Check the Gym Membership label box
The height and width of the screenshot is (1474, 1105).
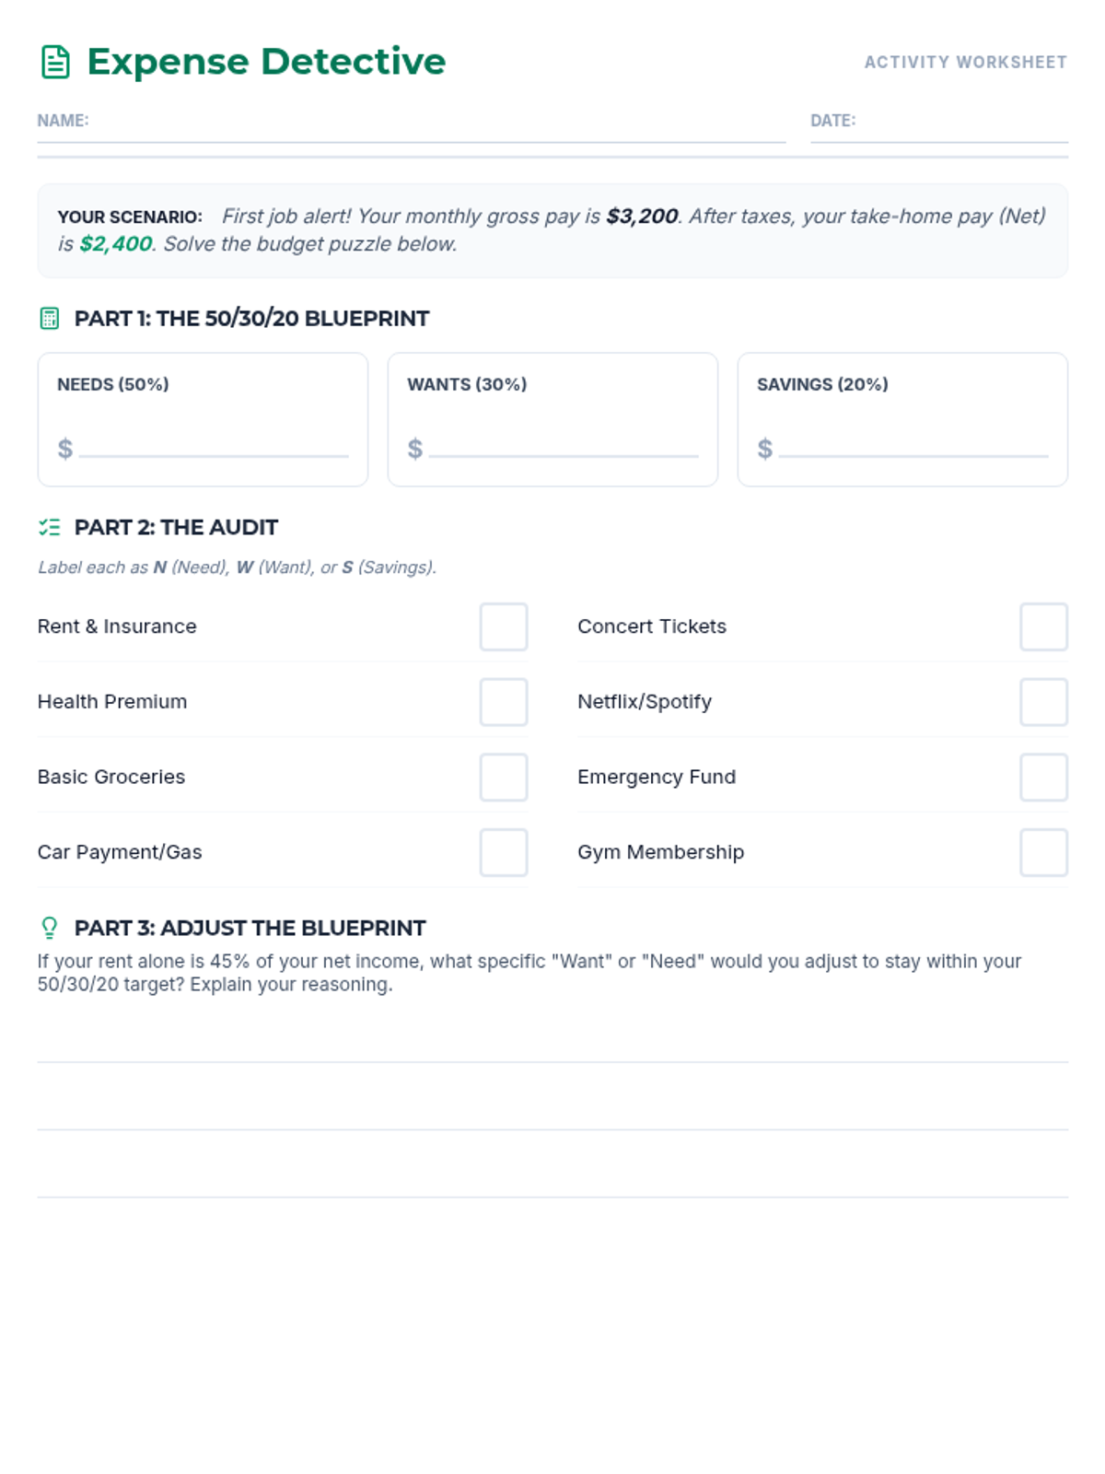1044,852
